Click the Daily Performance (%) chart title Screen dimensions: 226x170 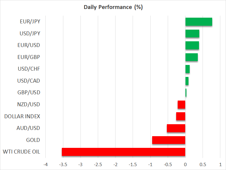click(x=113, y=7)
